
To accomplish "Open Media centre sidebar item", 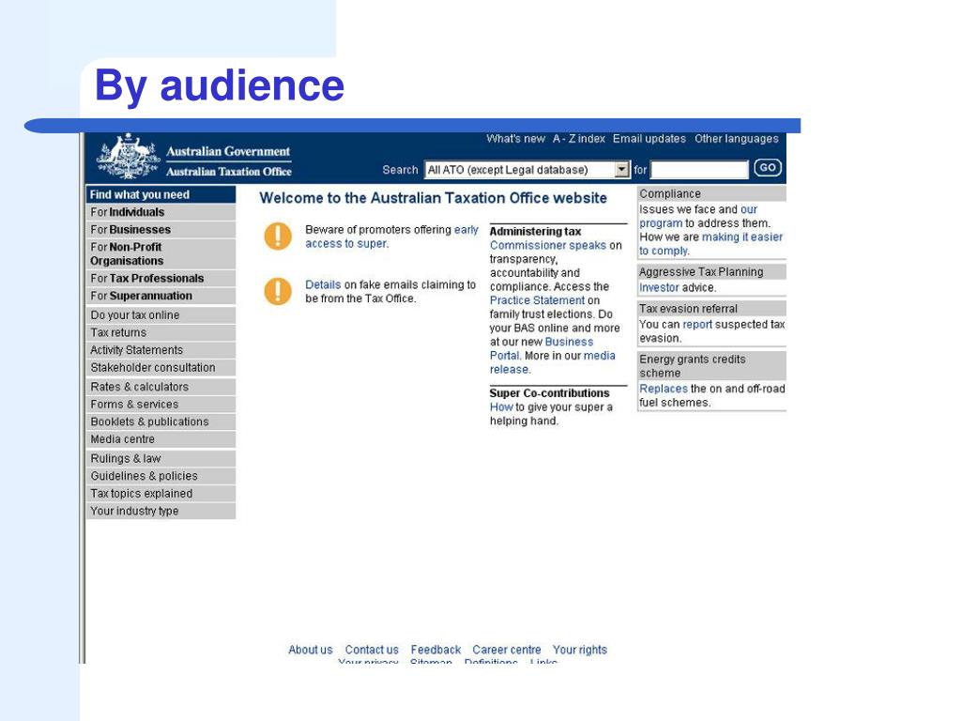I will click(x=160, y=439).
